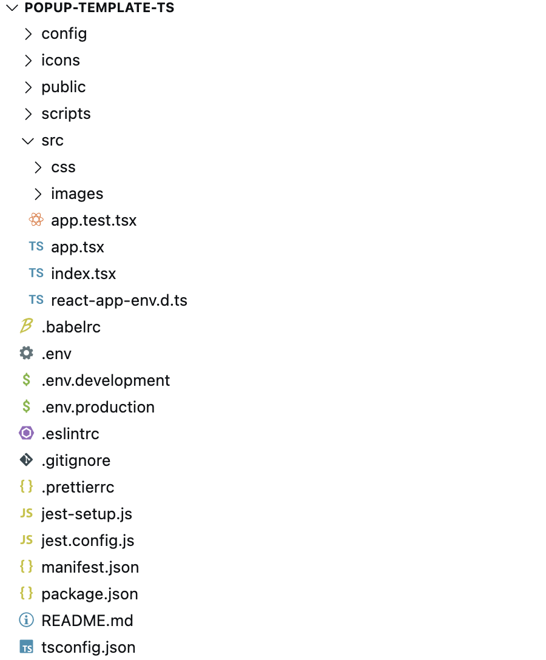This screenshot has width=546, height=660.
Task: Click the gear icon beside .env
Action: (26, 353)
